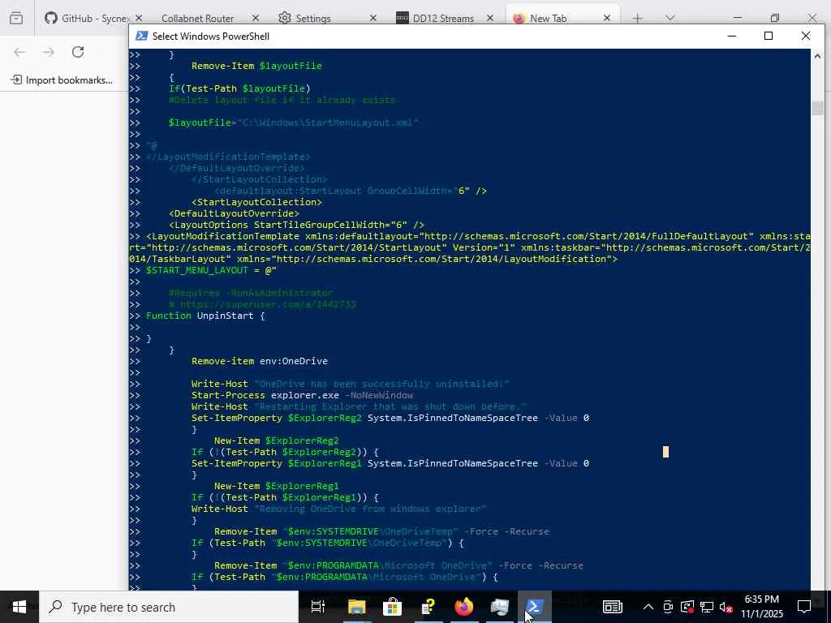Screen dimensions: 831x623
Task: Click Import bookmarks link
Action: coord(62,80)
